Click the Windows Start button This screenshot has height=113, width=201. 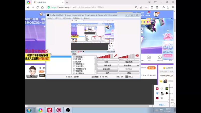click(29, 110)
